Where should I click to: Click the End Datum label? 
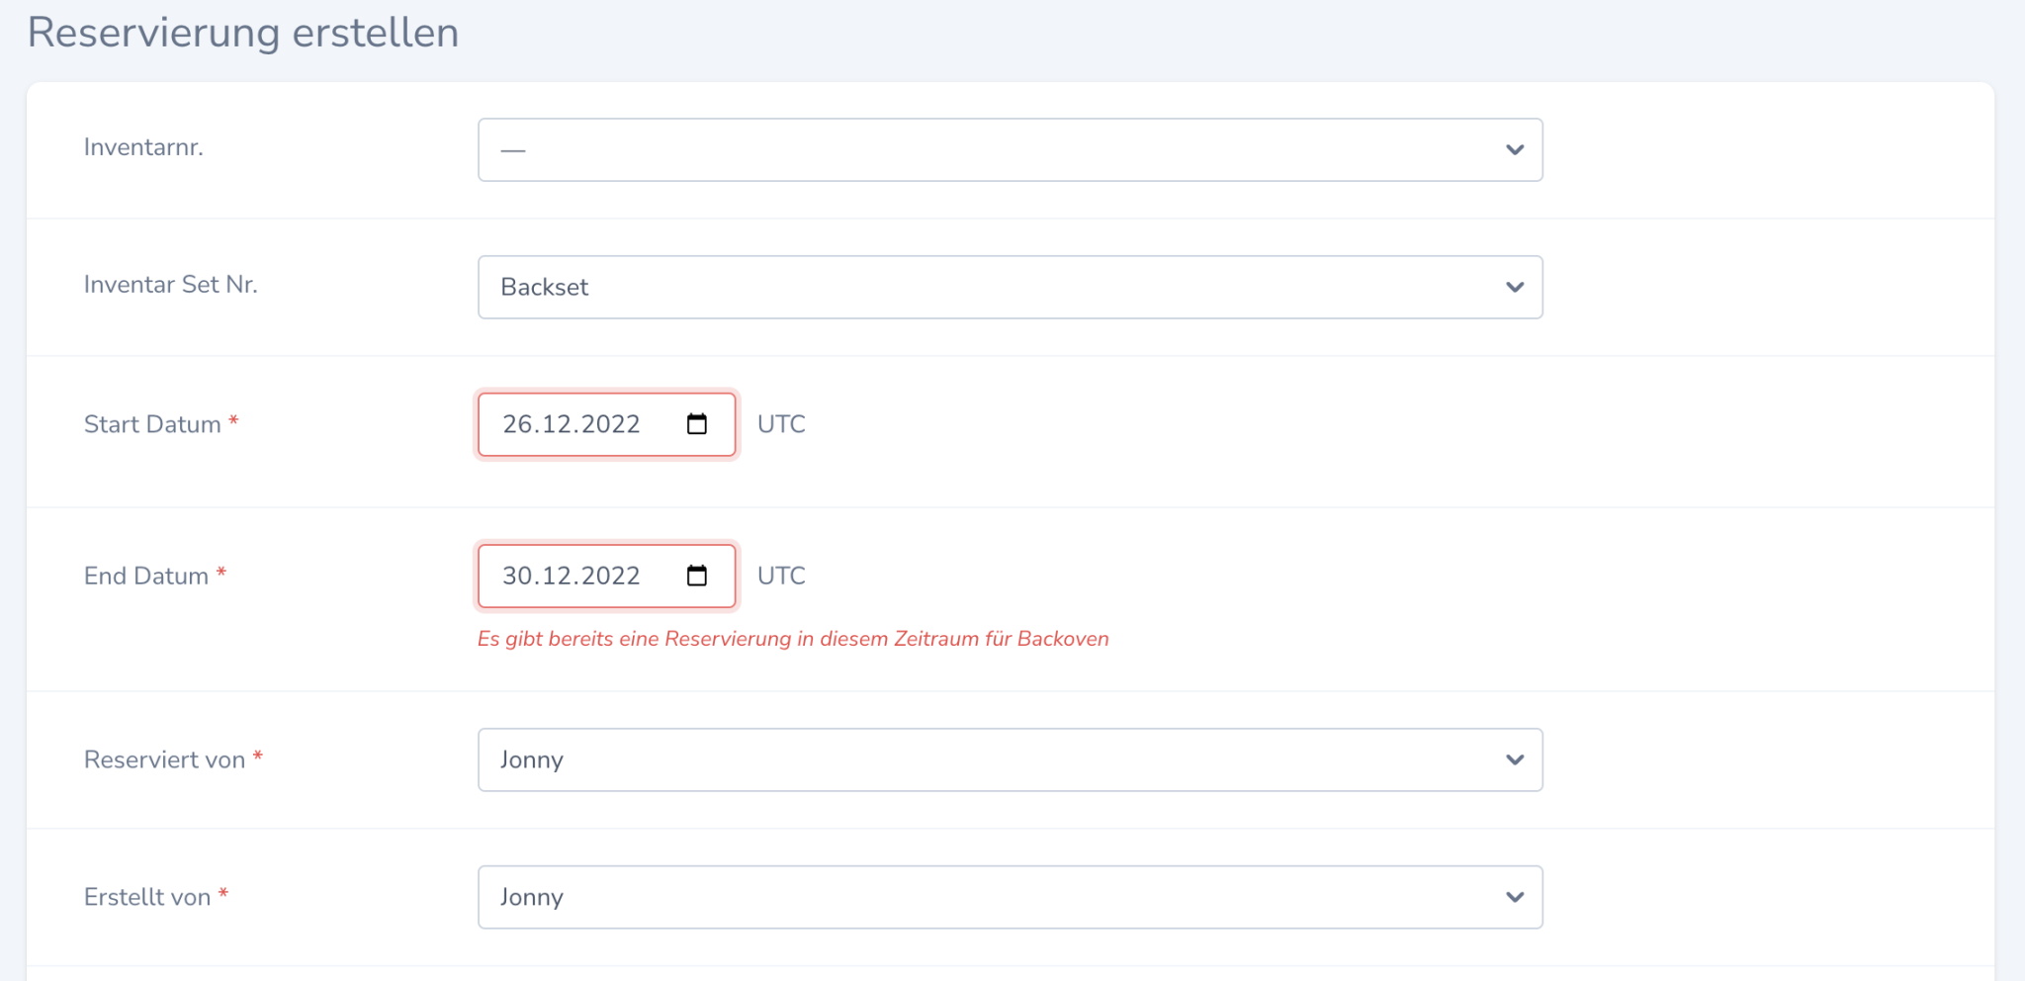click(x=146, y=576)
